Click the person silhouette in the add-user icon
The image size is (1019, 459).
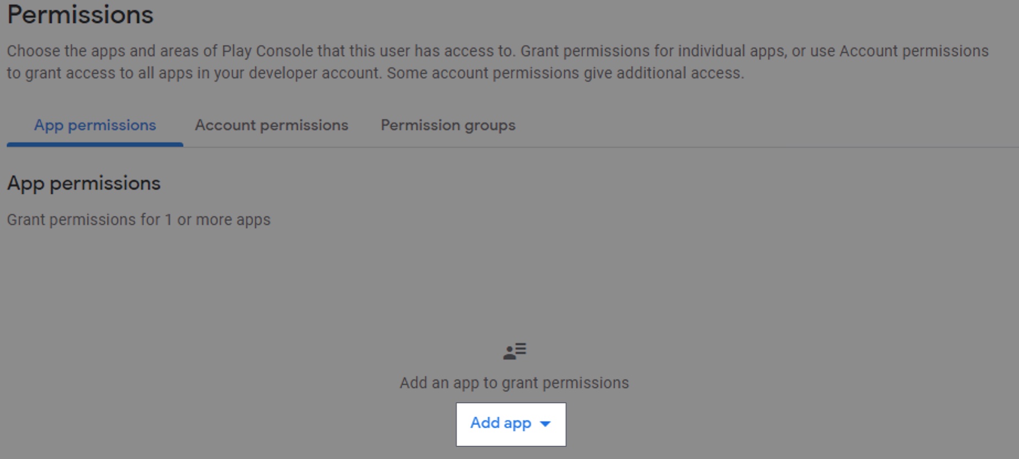[508, 351]
